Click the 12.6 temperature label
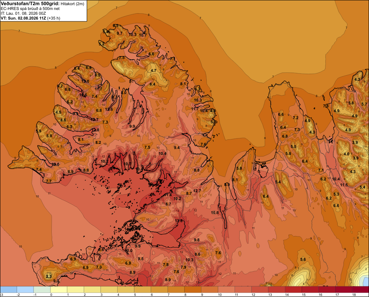 tap(109, 109)
